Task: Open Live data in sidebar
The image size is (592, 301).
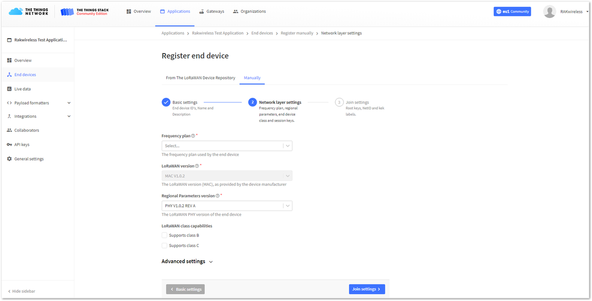Action: point(38,89)
